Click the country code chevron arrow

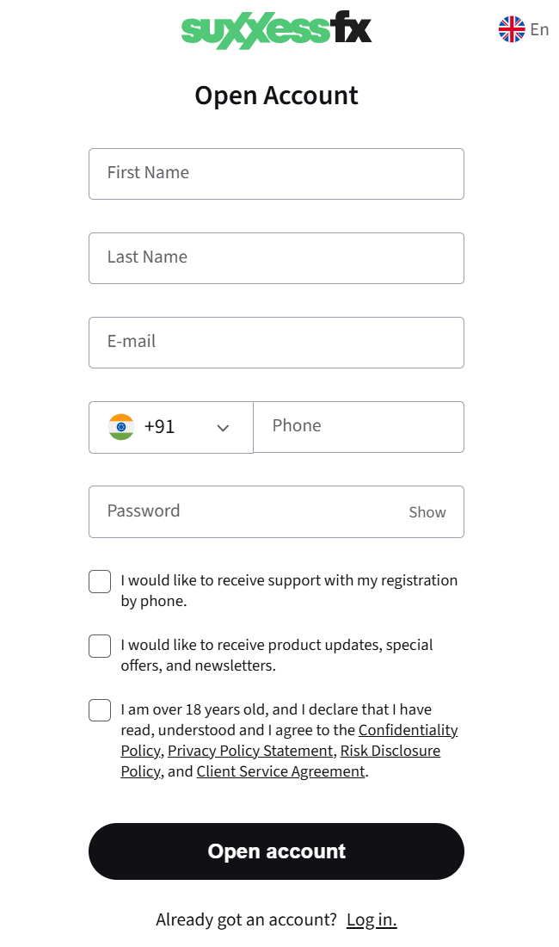[x=223, y=428]
